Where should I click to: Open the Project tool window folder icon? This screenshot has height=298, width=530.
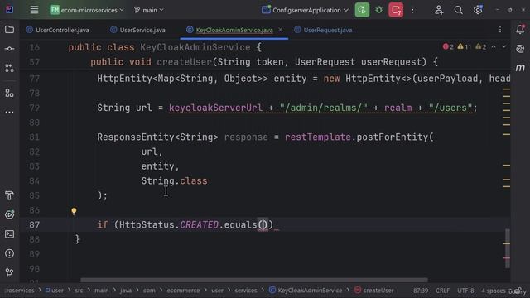point(9,30)
